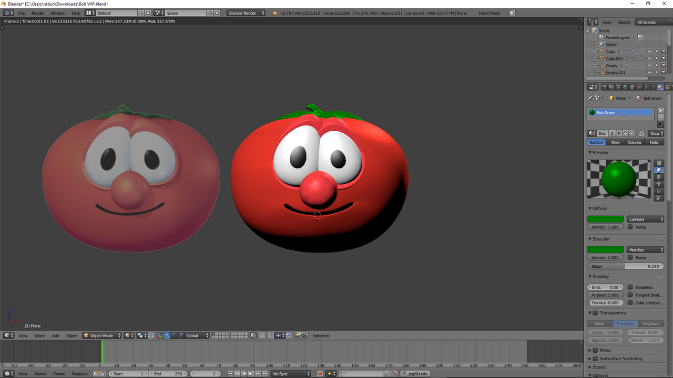Toggle the 3D manipulator widget in viewport header
This screenshot has height=378, width=673.
pyautogui.click(x=160, y=335)
